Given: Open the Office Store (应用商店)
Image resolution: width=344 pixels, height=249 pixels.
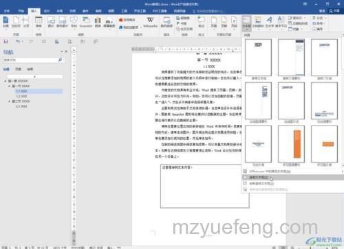Looking at the screenshot, I should [127, 20].
